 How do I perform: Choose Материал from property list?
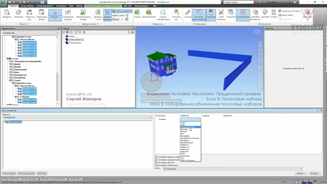[x=185, y=140]
